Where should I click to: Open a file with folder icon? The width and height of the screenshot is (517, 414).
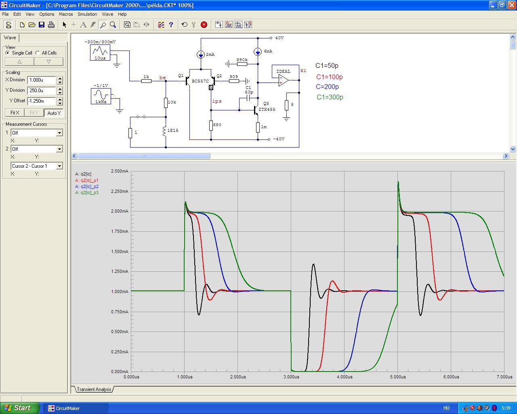click(x=32, y=25)
